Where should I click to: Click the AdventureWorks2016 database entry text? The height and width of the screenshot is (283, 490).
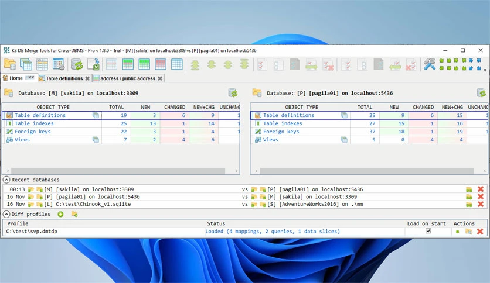coord(315,204)
